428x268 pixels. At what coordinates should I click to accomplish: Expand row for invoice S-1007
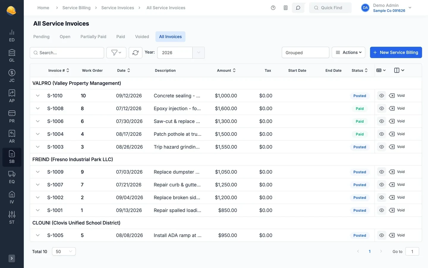pos(38,185)
